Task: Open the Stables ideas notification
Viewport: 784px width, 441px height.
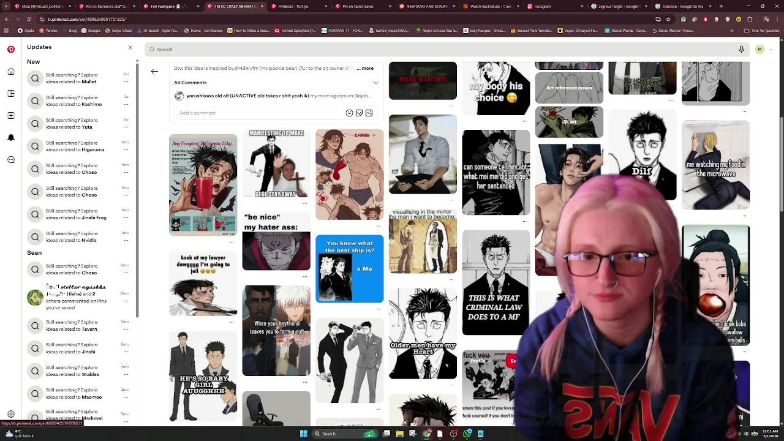Action: [x=78, y=371]
